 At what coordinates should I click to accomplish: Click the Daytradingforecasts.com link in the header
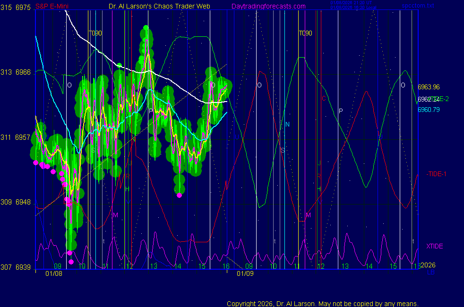(x=268, y=6)
